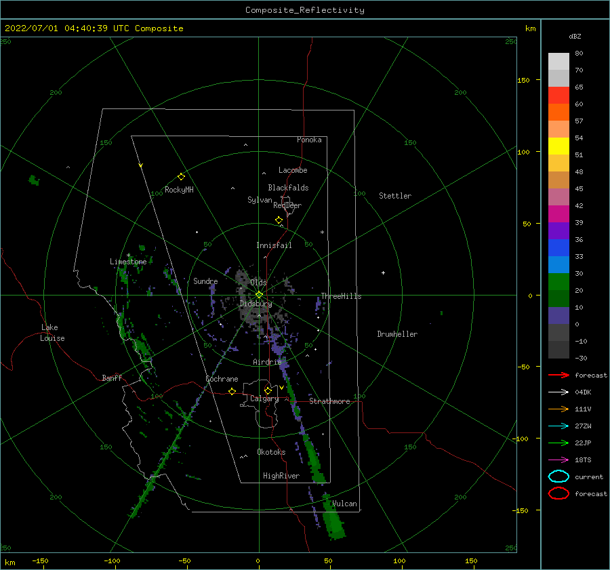610x570 pixels.
Task: Click the Airdrie label
Action: click(x=267, y=362)
